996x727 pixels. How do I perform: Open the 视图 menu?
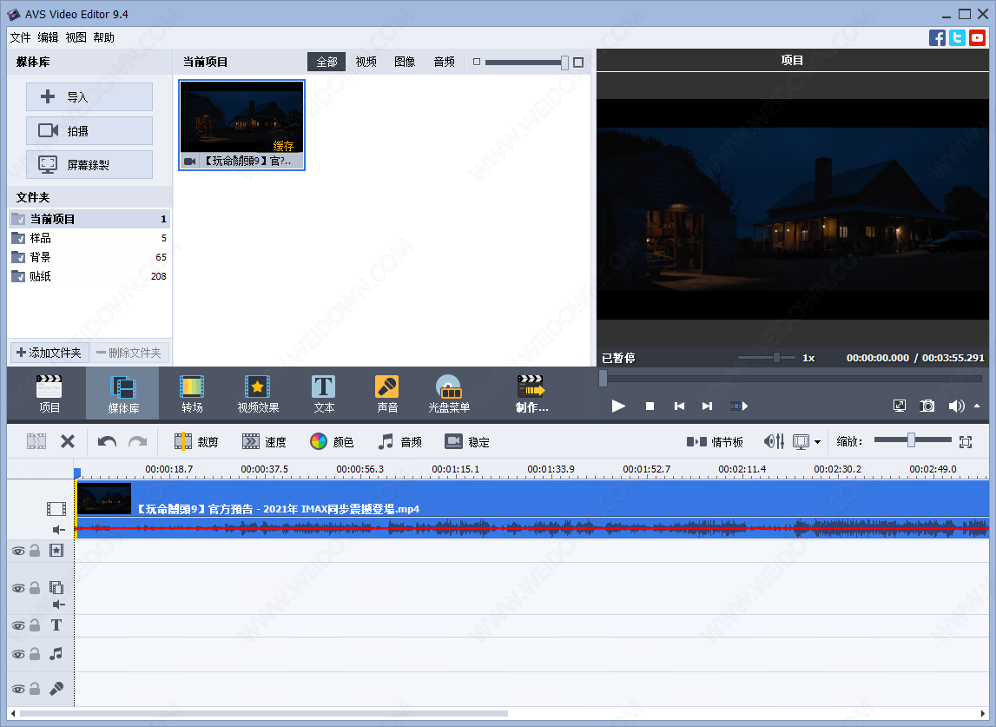tap(76, 37)
